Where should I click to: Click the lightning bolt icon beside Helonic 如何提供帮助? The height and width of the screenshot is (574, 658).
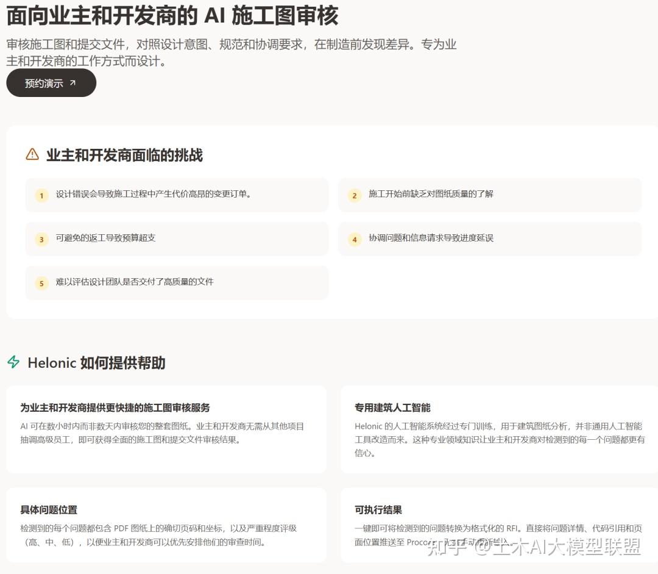pyautogui.click(x=13, y=362)
